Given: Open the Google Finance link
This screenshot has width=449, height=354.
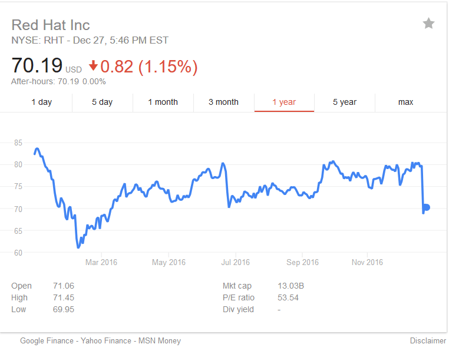Looking at the screenshot, I should 47,340.
